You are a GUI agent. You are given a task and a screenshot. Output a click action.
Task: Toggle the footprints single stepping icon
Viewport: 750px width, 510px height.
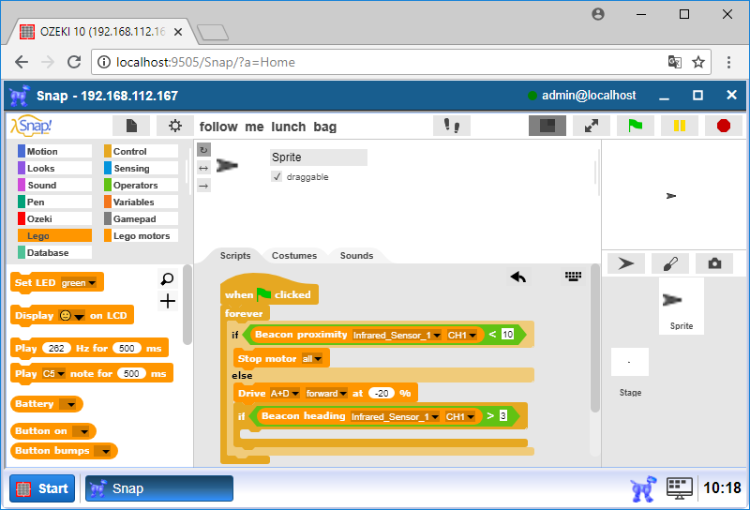tap(451, 126)
